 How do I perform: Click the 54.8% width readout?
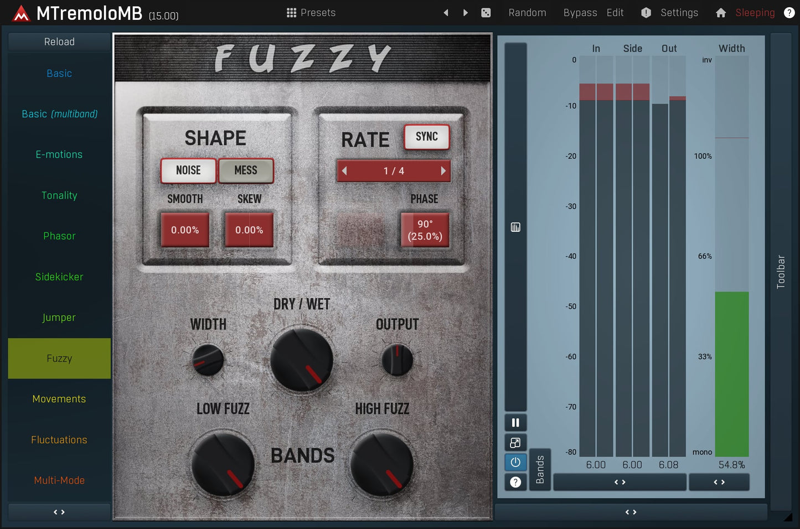[732, 465]
